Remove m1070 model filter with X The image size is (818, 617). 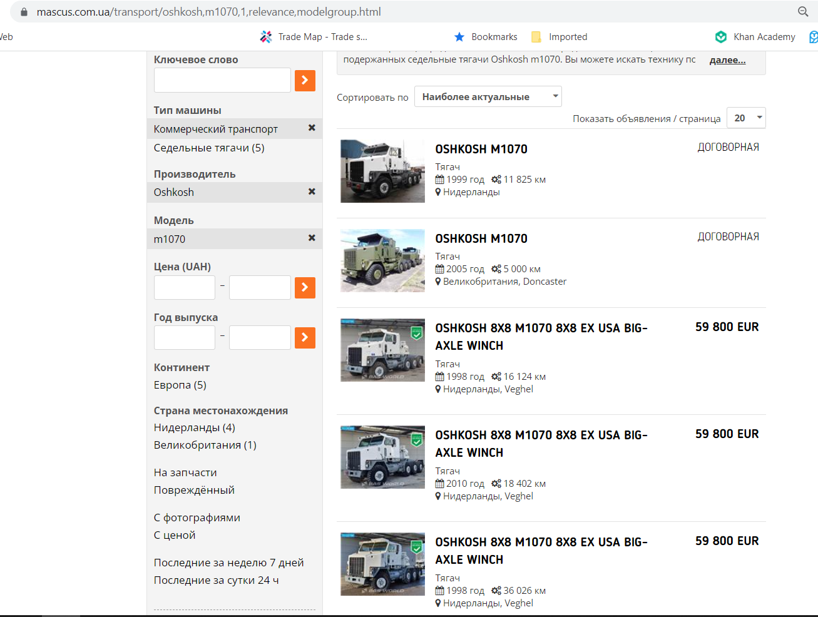pyautogui.click(x=312, y=238)
